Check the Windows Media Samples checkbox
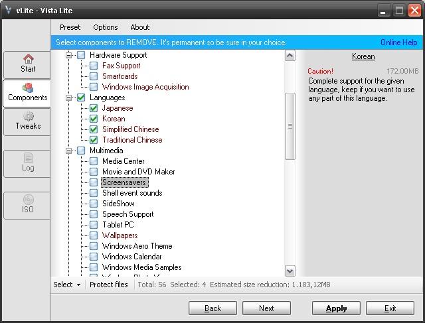This screenshot has height=323, width=425. [x=94, y=267]
